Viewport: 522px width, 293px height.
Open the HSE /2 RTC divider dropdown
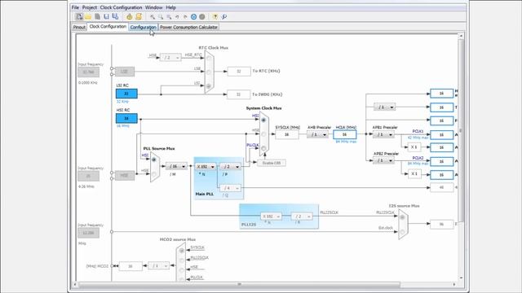click(170, 58)
